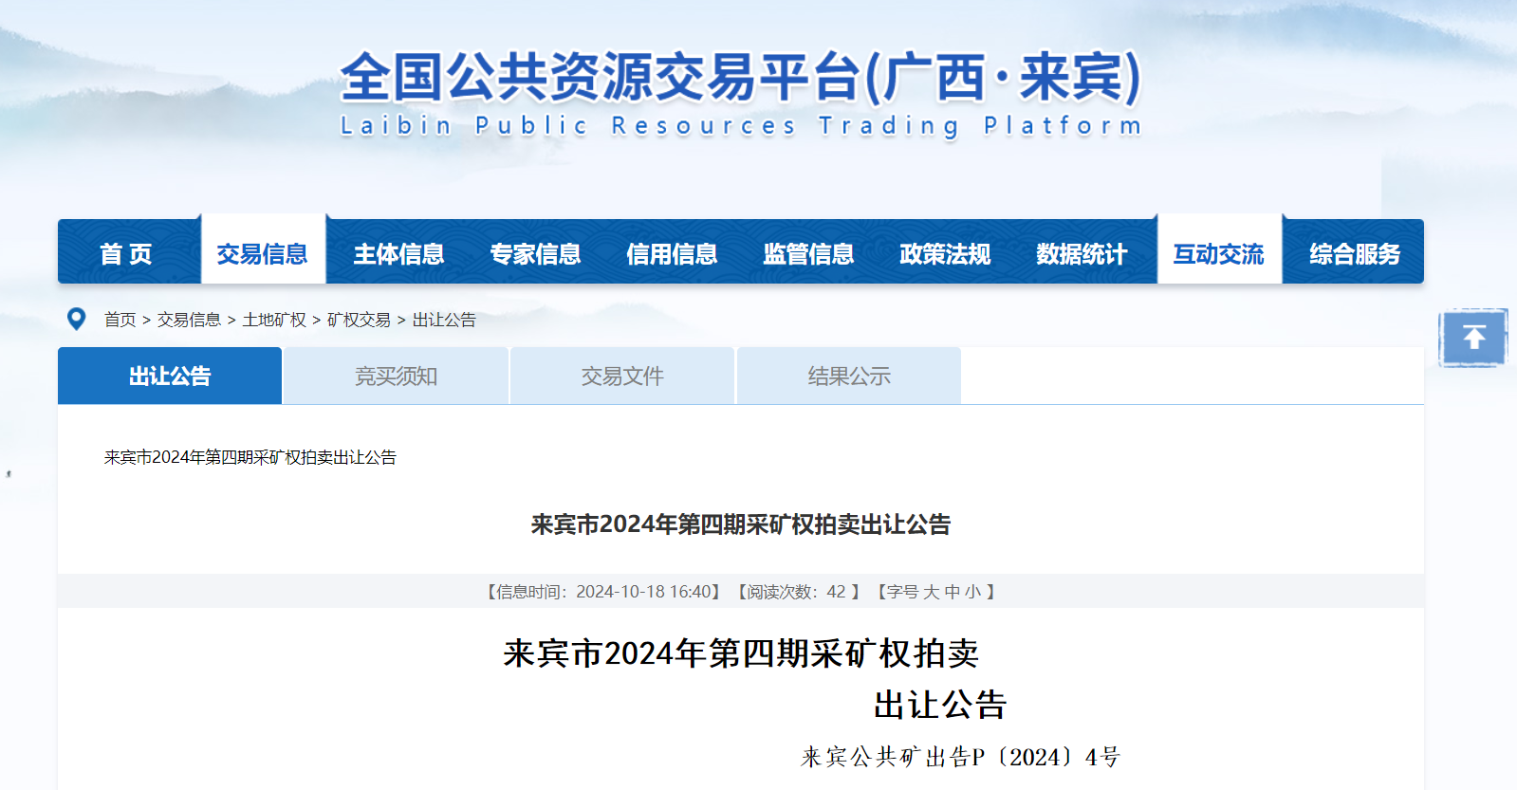Show the 结果公示 tab

[x=849, y=377]
